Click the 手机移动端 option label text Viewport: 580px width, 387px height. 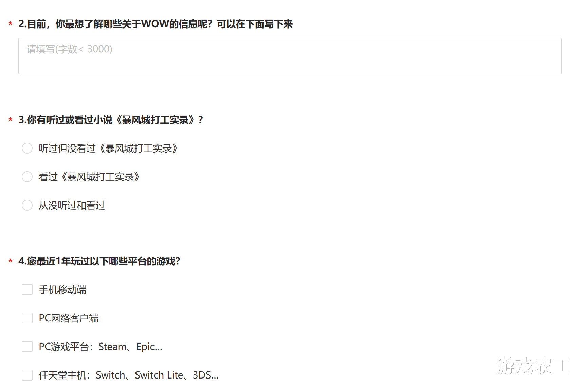62,290
